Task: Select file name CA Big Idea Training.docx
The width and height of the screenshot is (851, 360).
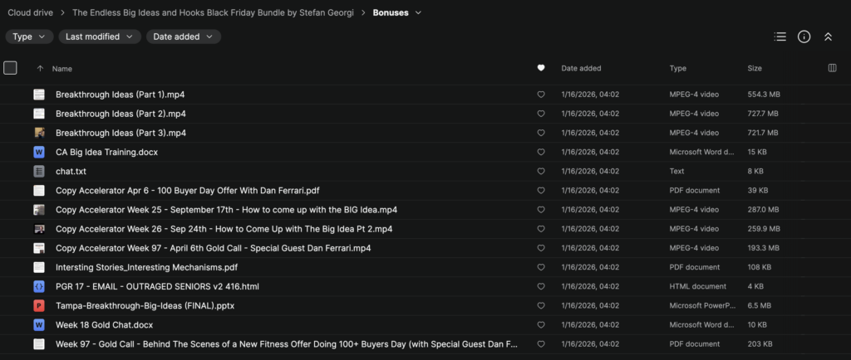Action: [107, 152]
